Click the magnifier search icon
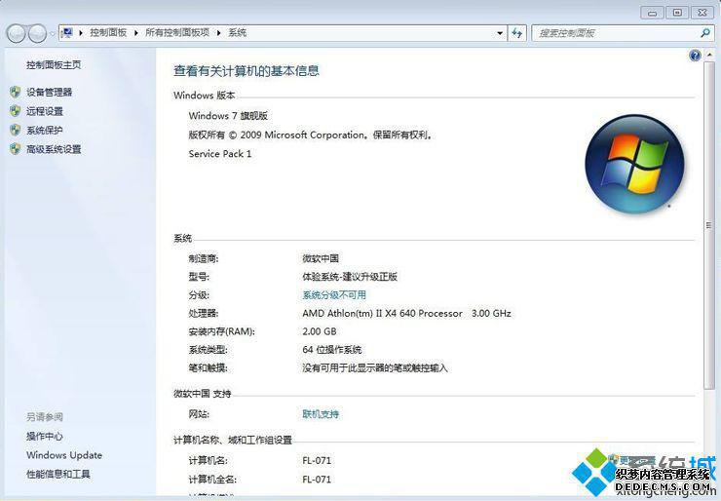Viewport: 721px width, 501px height. (705, 33)
